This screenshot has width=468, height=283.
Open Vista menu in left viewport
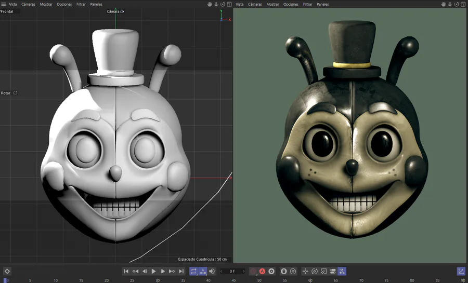(x=13, y=4)
